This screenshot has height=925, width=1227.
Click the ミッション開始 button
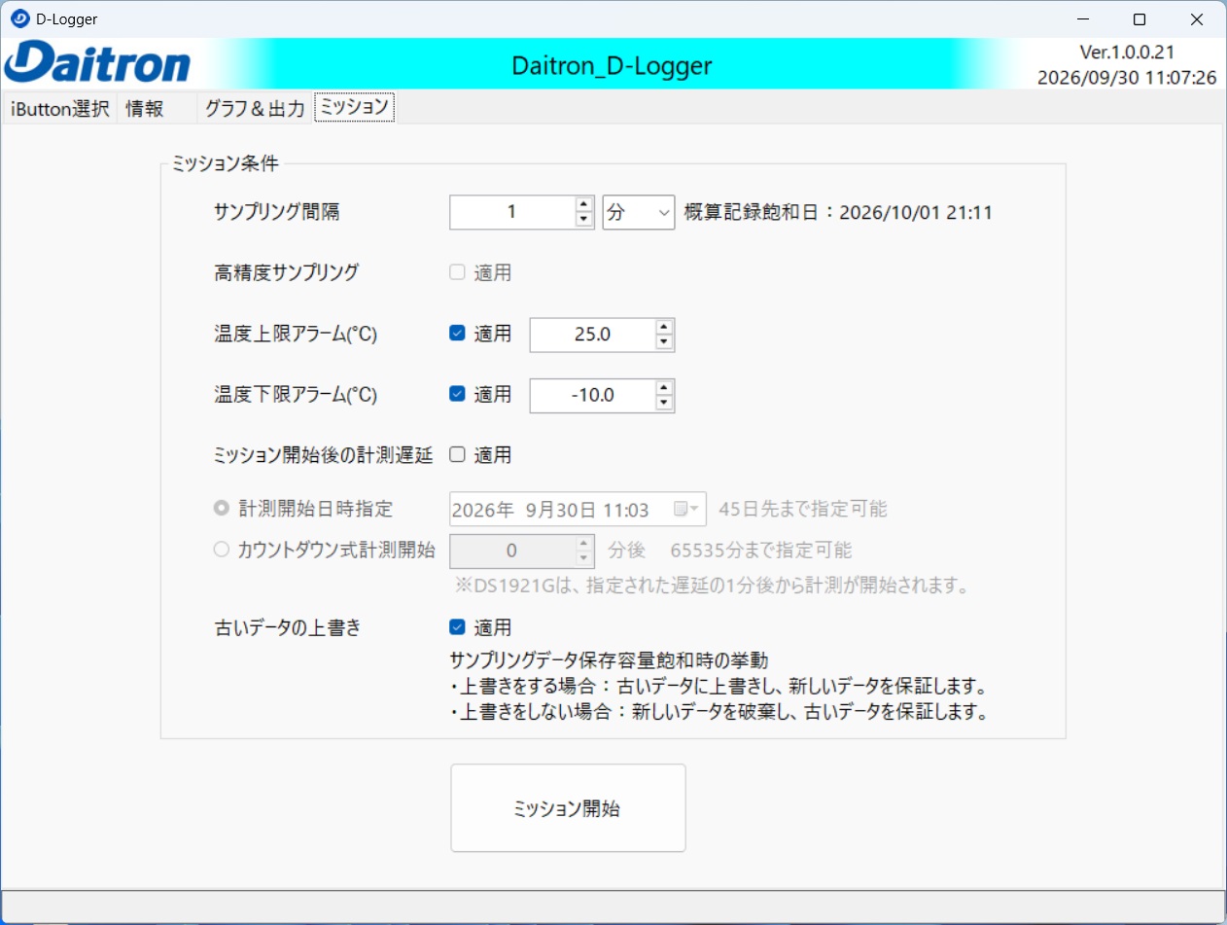point(568,808)
